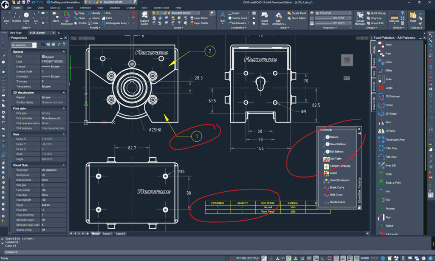
Task: Choose 3D Rotate in Tool Palettes
Action: pyautogui.click(x=387, y=113)
